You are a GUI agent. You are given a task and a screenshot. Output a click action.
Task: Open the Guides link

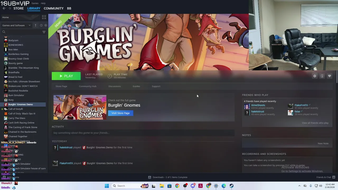[x=136, y=86]
